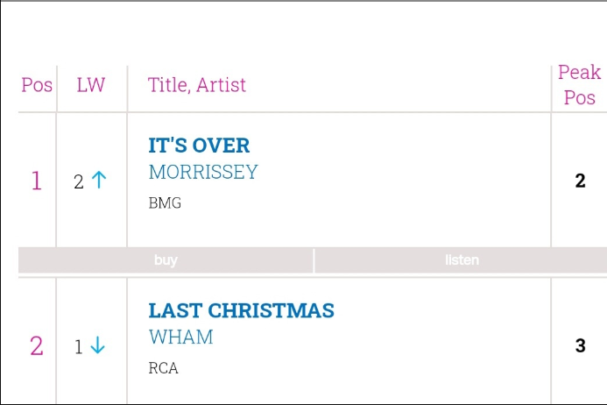Open the LAST CHRISTMAS song title link
Viewport: 607px width, 405px height.
(x=241, y=310)
